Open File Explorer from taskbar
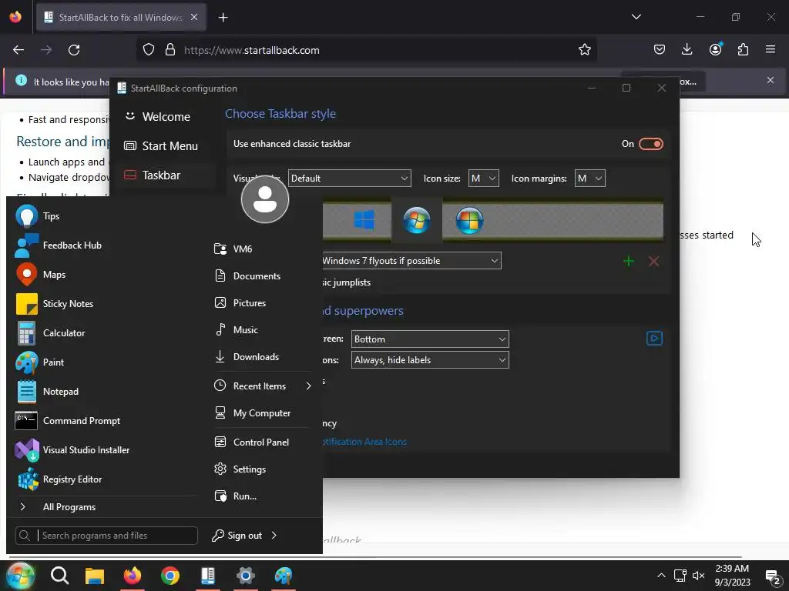 coord(95,576)
